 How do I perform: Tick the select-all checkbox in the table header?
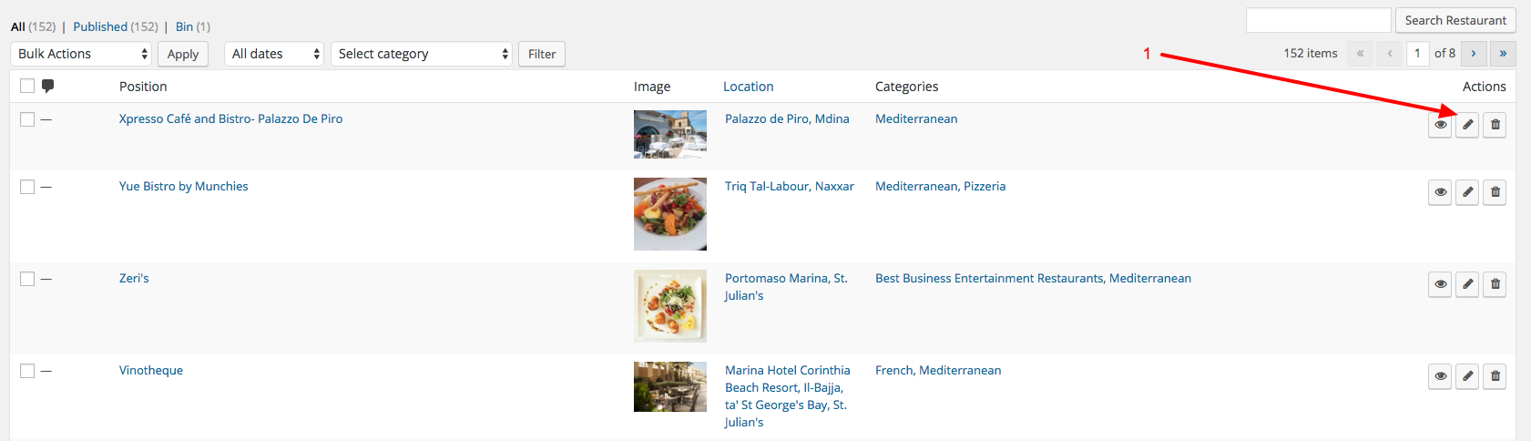point(27,86)
